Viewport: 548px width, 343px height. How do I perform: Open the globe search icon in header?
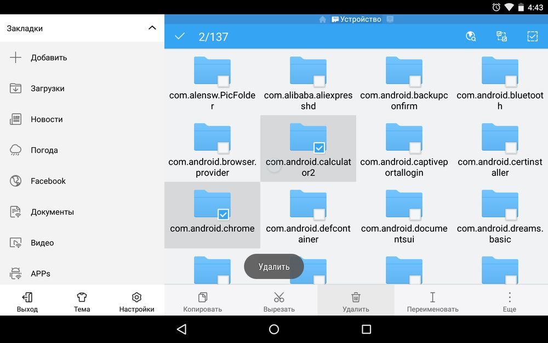tap(471, 36)
